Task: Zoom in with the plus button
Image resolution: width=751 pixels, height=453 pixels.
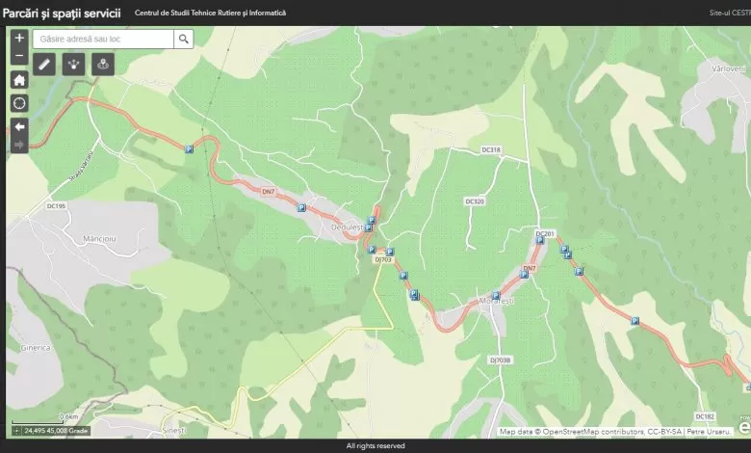Action: point(19,38)
